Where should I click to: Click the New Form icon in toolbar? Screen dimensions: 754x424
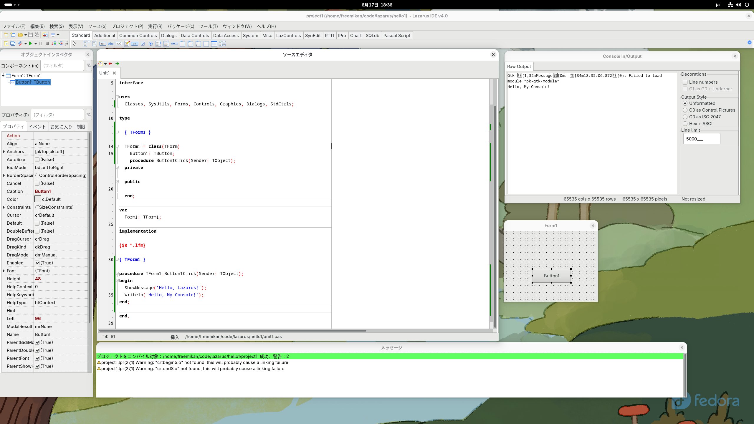coord(13,35)
